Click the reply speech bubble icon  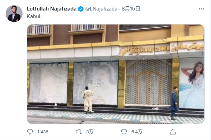click(x=30, y=132)
